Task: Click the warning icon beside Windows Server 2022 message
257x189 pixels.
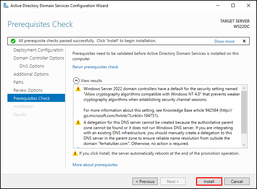Action: [x=78, y=89]
